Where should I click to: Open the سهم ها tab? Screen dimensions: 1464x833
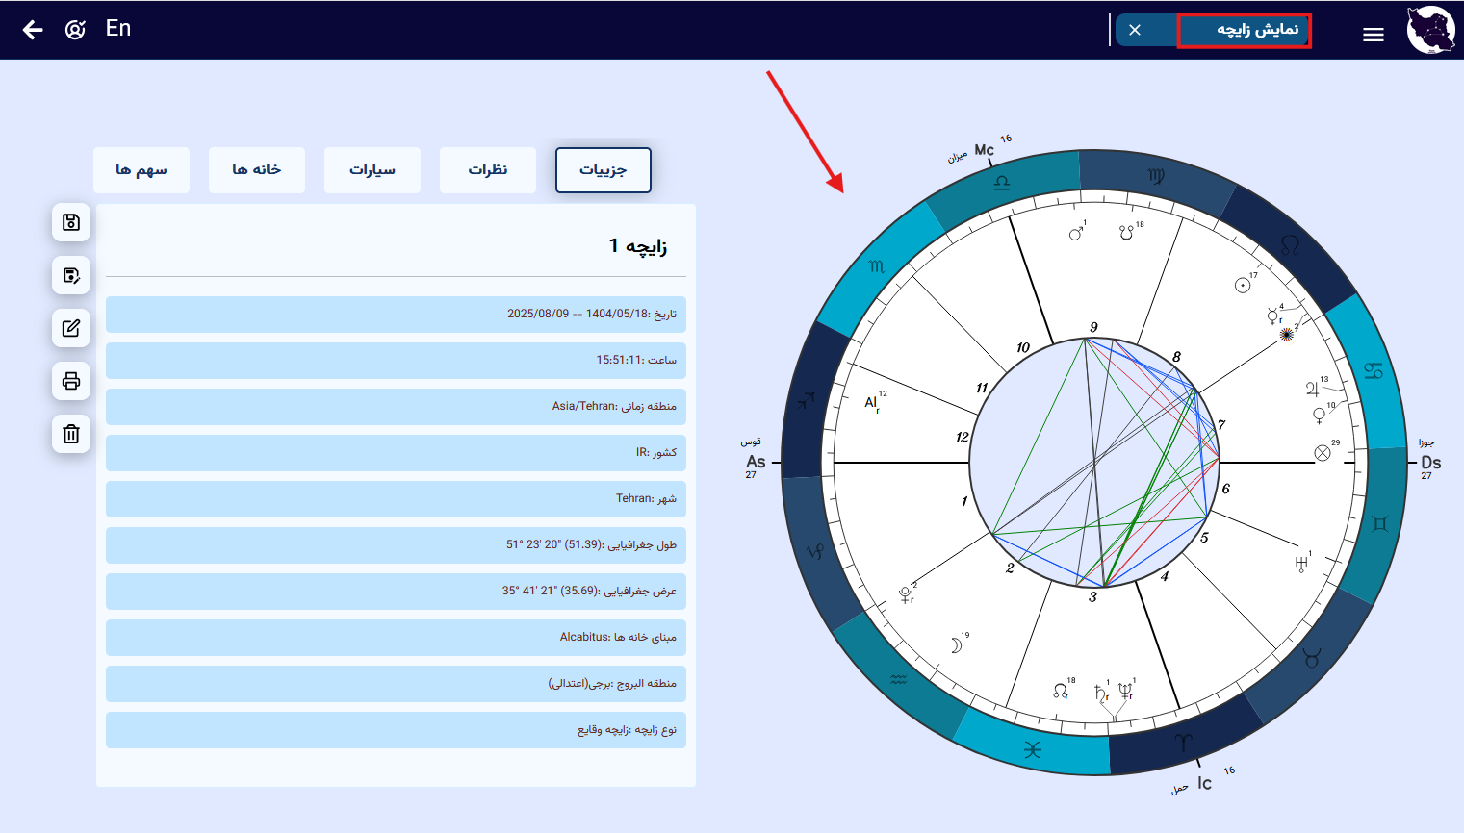(141, 170)
